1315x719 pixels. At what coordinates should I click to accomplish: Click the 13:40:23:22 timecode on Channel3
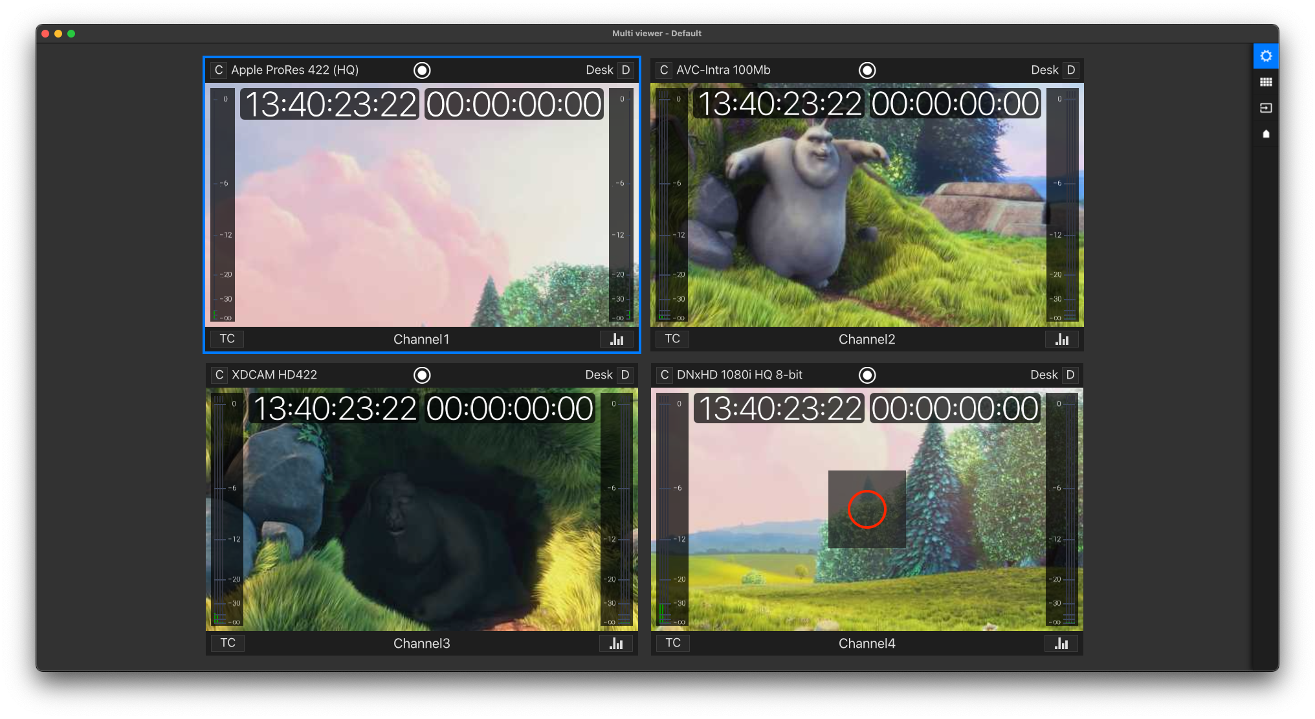point(335,408)
